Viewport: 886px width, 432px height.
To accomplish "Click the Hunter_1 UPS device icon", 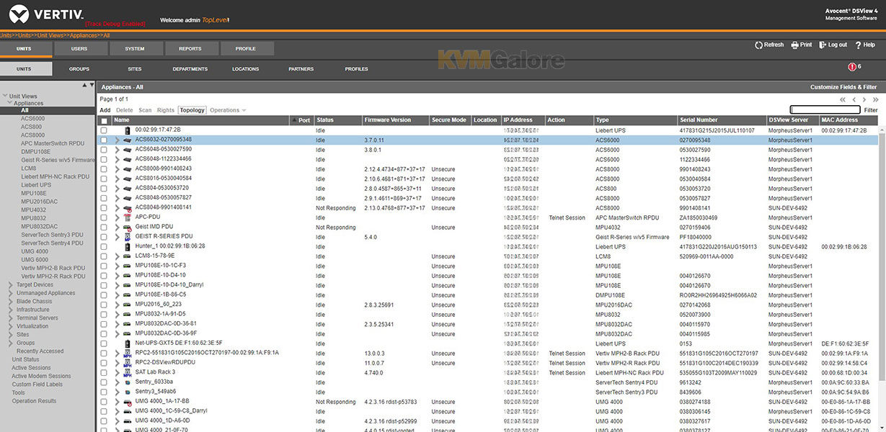I will 127,246.
